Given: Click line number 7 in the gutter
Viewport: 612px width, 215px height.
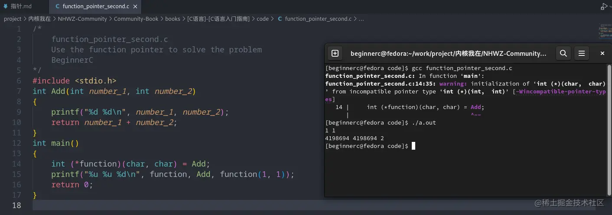Looking at the screenshot, I should 18,91.
